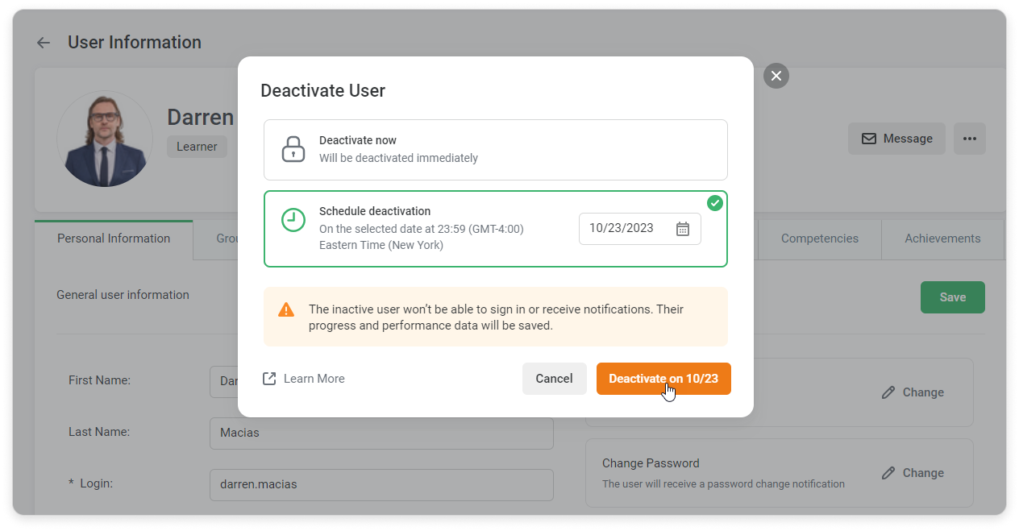Go back using the back arrow
Screen dimensions: 1019x531
click(43, 42)
